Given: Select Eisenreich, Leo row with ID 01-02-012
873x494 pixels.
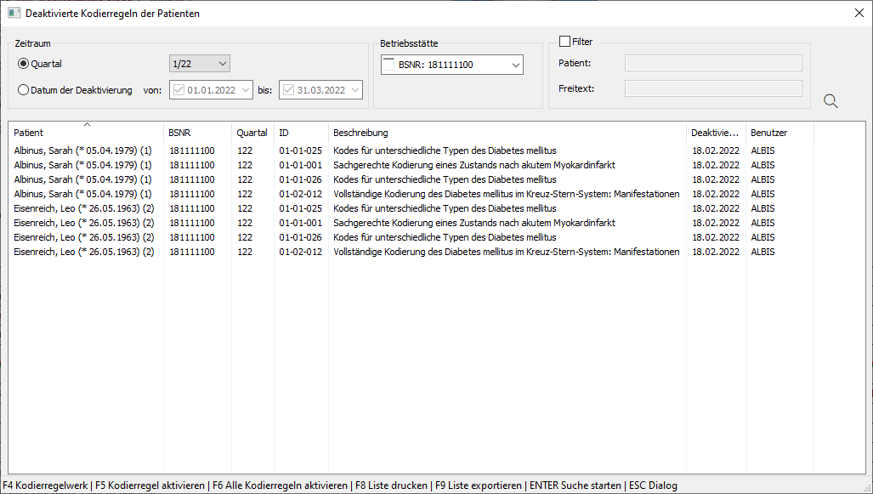Looking at the screenshot, I should point(411,252).
